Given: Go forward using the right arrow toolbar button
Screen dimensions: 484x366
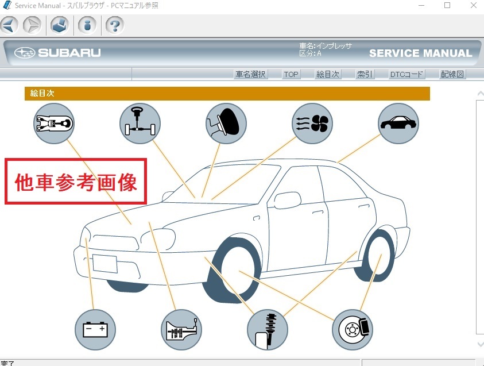Looking at the screenshot, I should [32, 25].
